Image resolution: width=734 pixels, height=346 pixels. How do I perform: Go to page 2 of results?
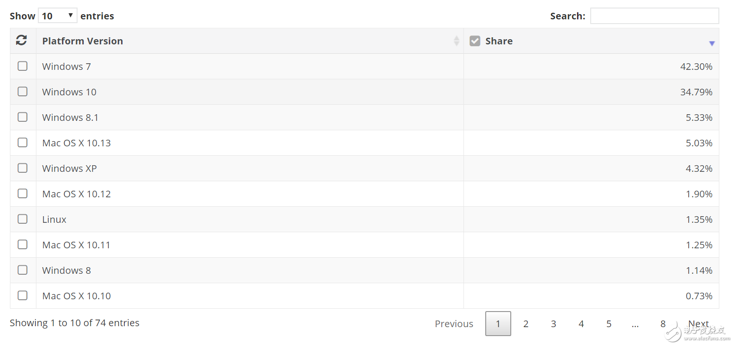click(525, 324)
